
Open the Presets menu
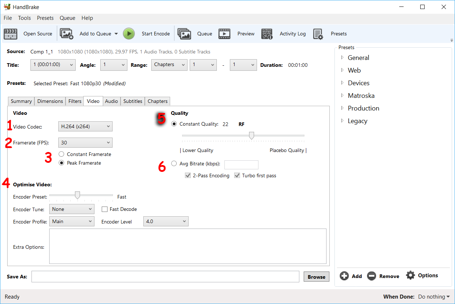pos(45,18)
